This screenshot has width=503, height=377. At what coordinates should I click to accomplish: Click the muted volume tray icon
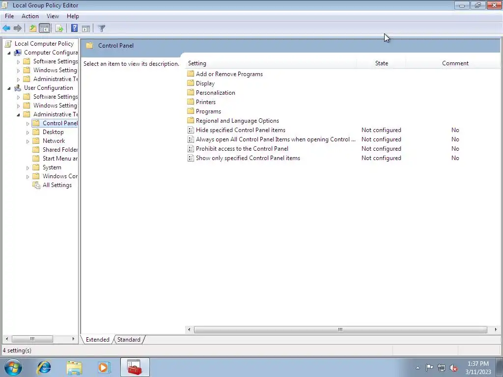pos(453,368)
